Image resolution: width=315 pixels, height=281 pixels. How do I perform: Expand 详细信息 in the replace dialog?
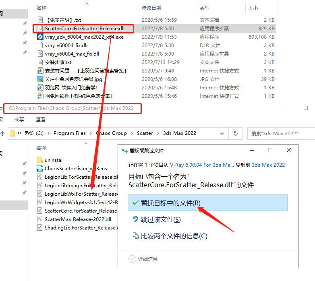(x=133, y=259)
